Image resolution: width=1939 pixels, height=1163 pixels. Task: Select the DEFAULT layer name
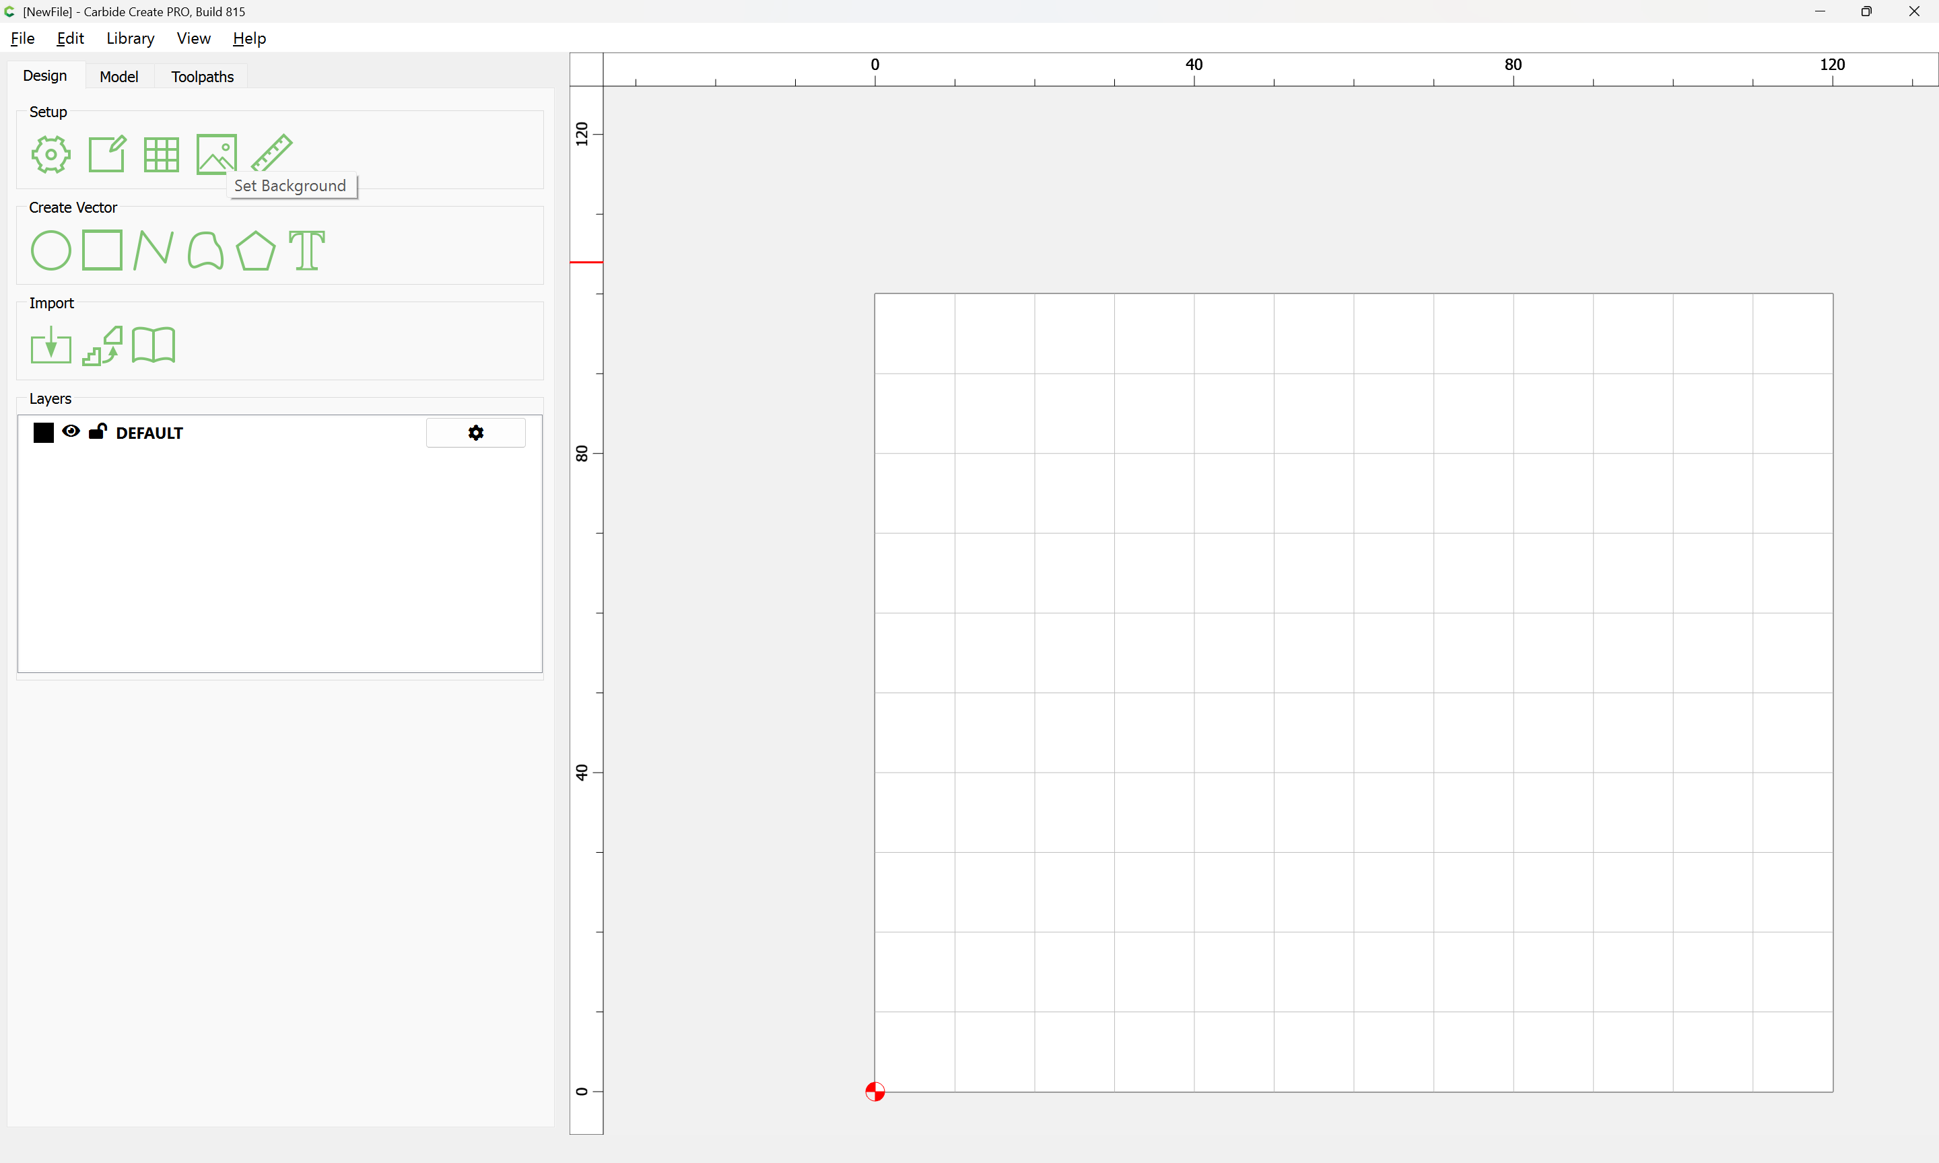point(149,433)
